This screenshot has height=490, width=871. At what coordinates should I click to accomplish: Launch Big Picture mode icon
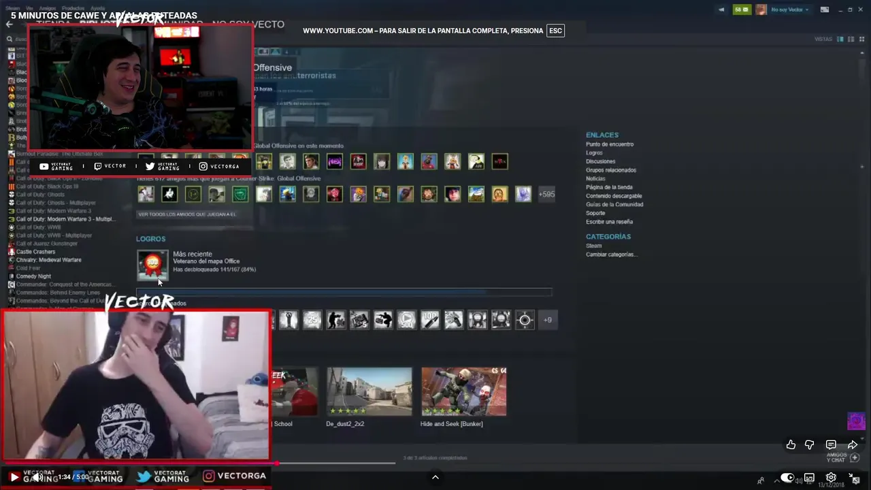pos(825,10)
